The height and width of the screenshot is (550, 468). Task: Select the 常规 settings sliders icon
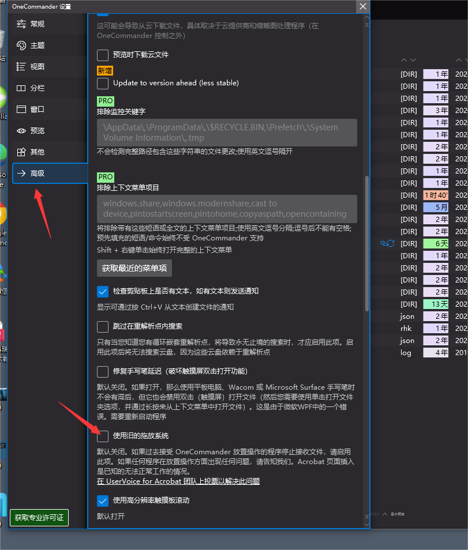(x=21, y=24)
